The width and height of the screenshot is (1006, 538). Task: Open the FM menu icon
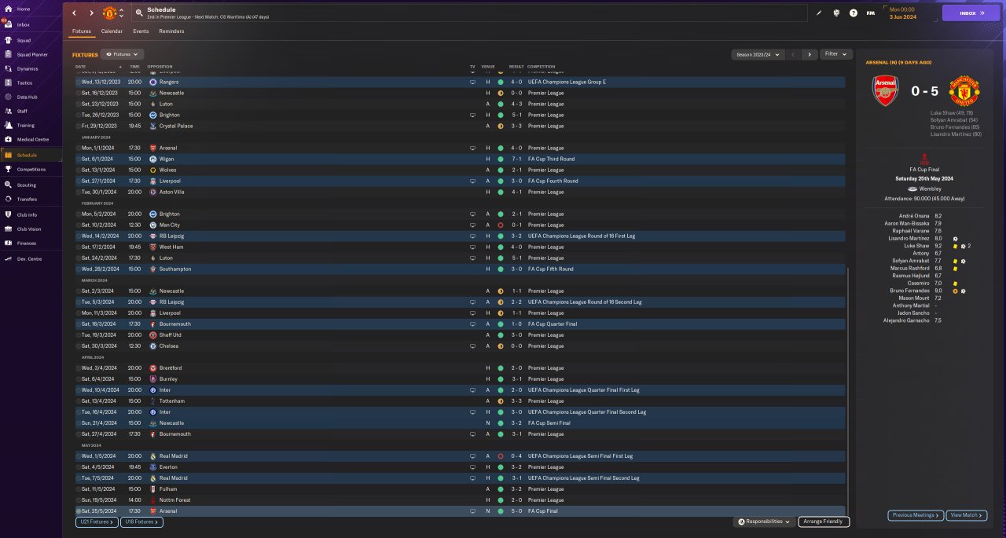pyautogui.click(x=870, y=13)
